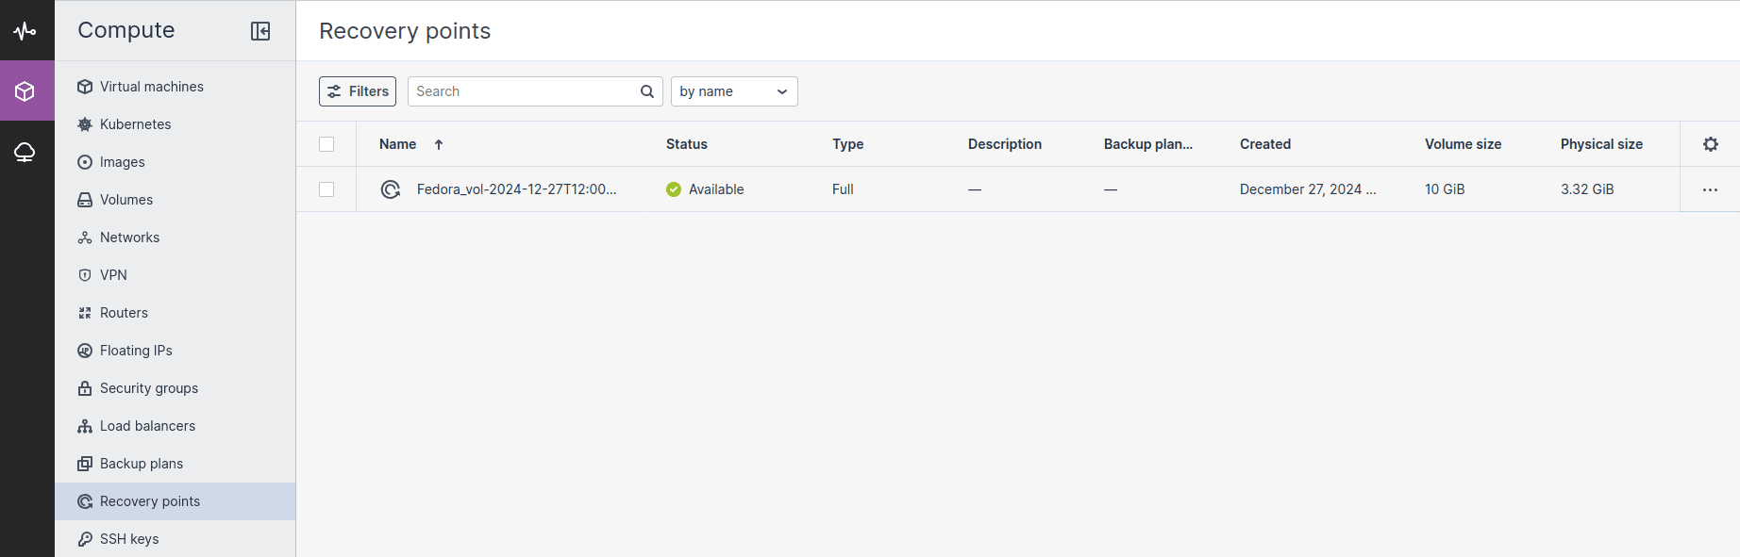Click the recovery point icon beside Fedora_vol
1740x557 pixels.
coord(391,189)
